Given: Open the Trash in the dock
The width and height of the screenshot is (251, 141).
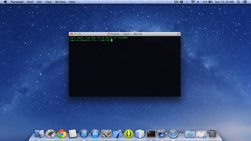Looking at the screenshot, I should tap(213, 134).
